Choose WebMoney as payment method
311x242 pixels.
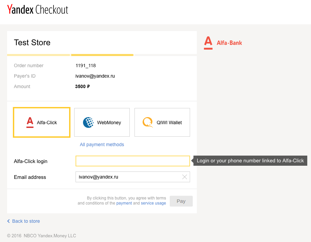point(102,122)
